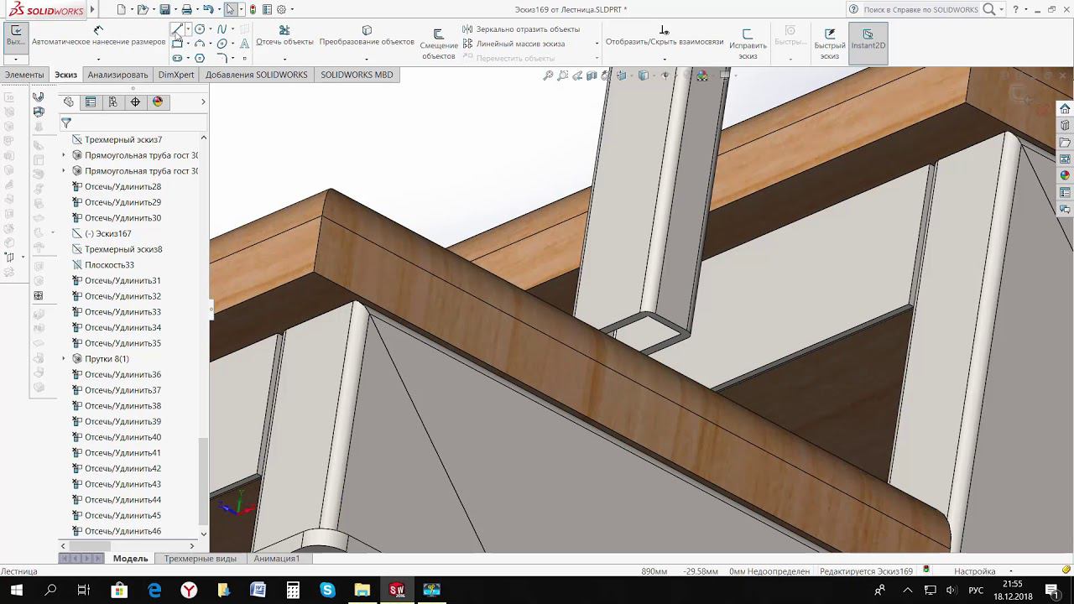Image resolution: width=1074 pixels, height=604 pixels.
Task: Open the SOLIDWORKS MBD tab
Action: coord(357,75)
